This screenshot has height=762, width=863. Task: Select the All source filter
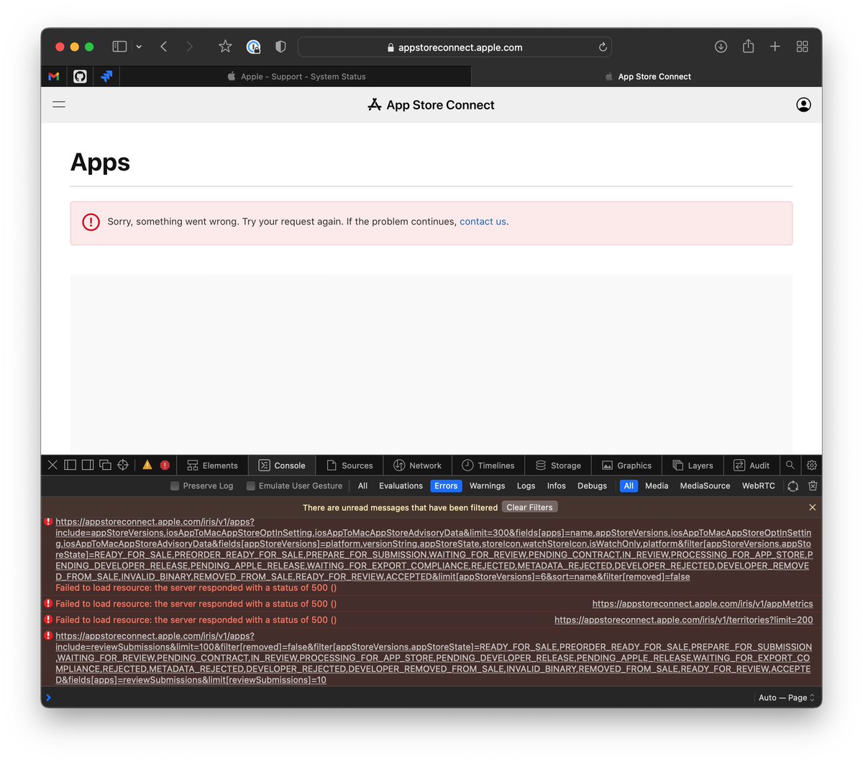click(629, 486)
